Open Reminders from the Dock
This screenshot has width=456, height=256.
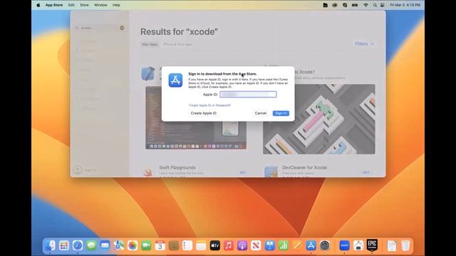pos(187,245)
